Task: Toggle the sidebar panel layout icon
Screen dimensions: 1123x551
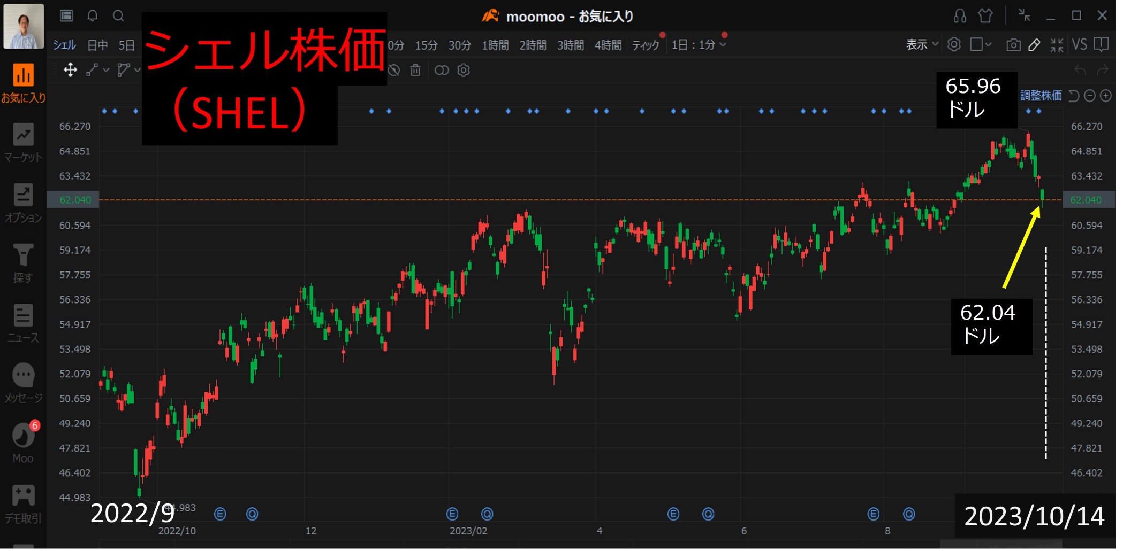Action: click(x=66, y=16)
